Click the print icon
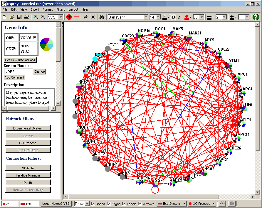This screenshot has width=262, height=208. pyautogui.click(x=27, y=17)
